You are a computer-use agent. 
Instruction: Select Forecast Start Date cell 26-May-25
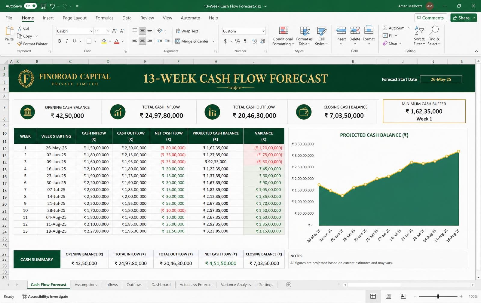coord(441,79)
